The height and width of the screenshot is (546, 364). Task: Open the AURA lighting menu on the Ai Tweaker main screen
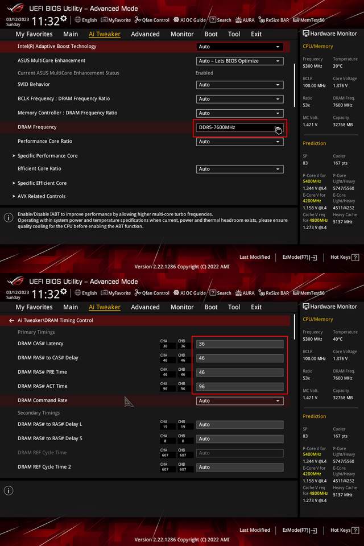(245, 20)
